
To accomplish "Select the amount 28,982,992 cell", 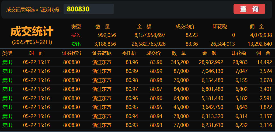I will point(211,62).
